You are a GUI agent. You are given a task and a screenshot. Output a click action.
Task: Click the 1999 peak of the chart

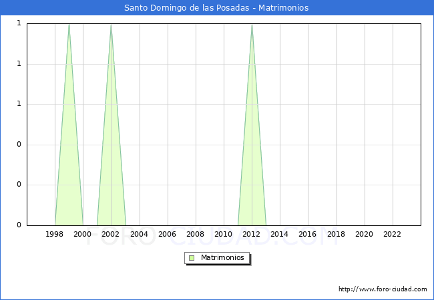(x=69, y=25)
